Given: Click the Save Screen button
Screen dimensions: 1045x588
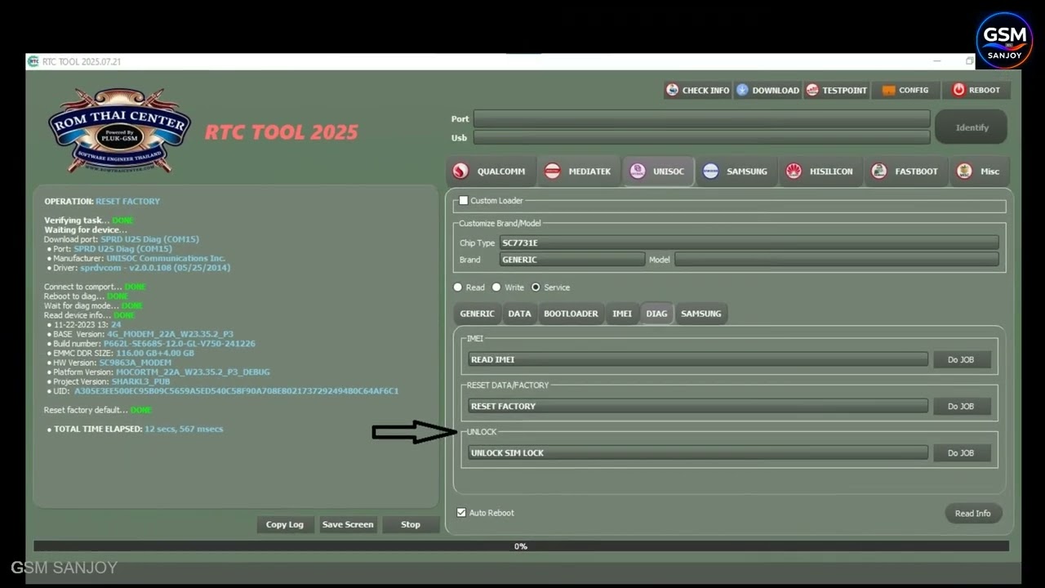Looking at the screenshot, I should (348, 524).
